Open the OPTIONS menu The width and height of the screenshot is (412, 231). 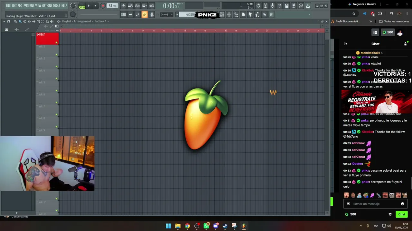pyautogui.click(x=47, y=6)
